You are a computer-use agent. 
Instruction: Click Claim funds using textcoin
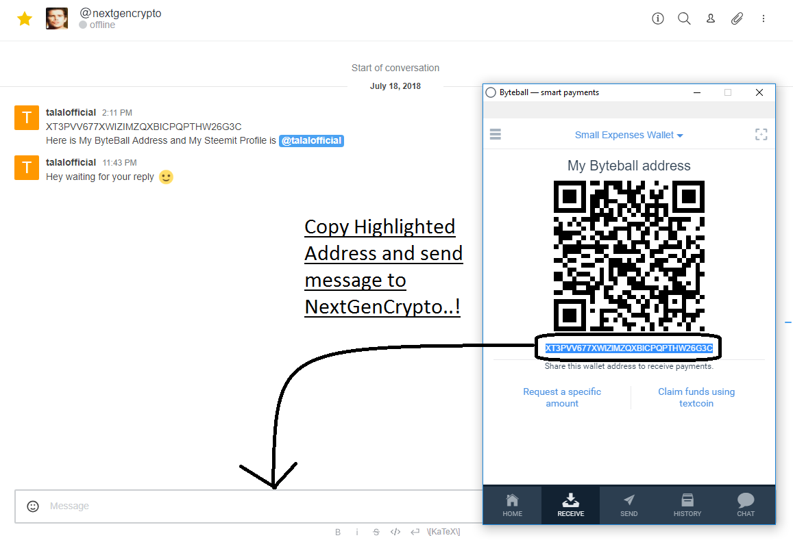pos(696,397)
